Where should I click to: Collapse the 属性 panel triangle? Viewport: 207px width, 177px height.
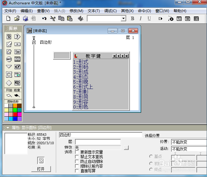8,128
